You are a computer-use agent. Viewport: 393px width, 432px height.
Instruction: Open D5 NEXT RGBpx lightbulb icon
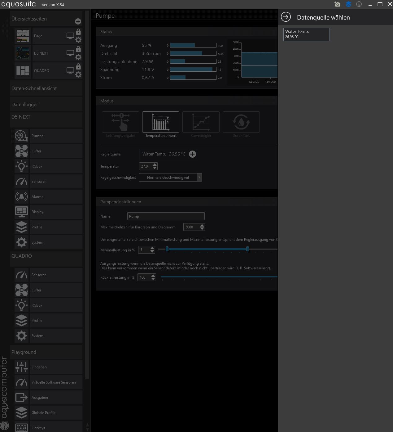pyautogui.click(x=21, y=166)
